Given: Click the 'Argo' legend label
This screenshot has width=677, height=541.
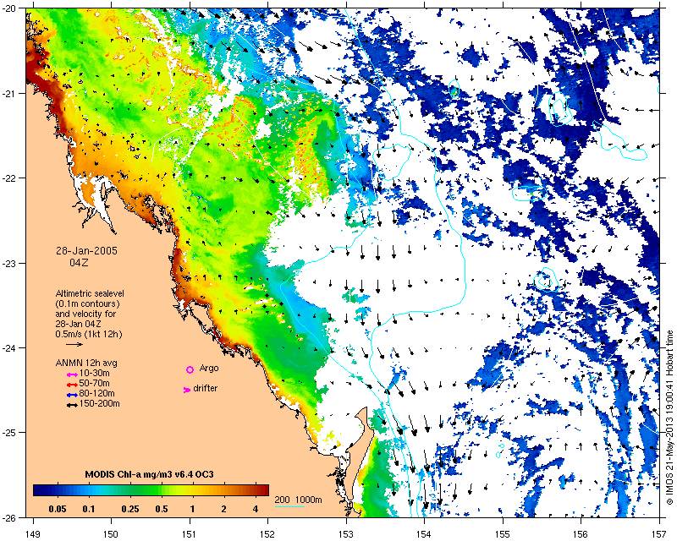Looking at the screenshot, I should tap(209, 369).
